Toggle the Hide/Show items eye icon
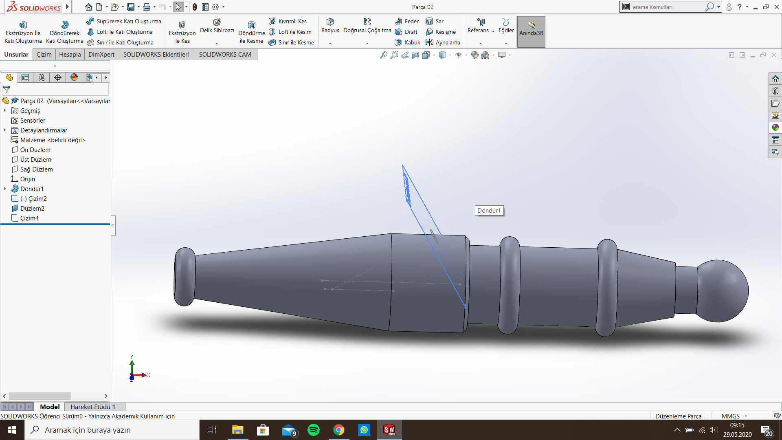The height and width of the screenshot is (440, 782). coord(459,55)
